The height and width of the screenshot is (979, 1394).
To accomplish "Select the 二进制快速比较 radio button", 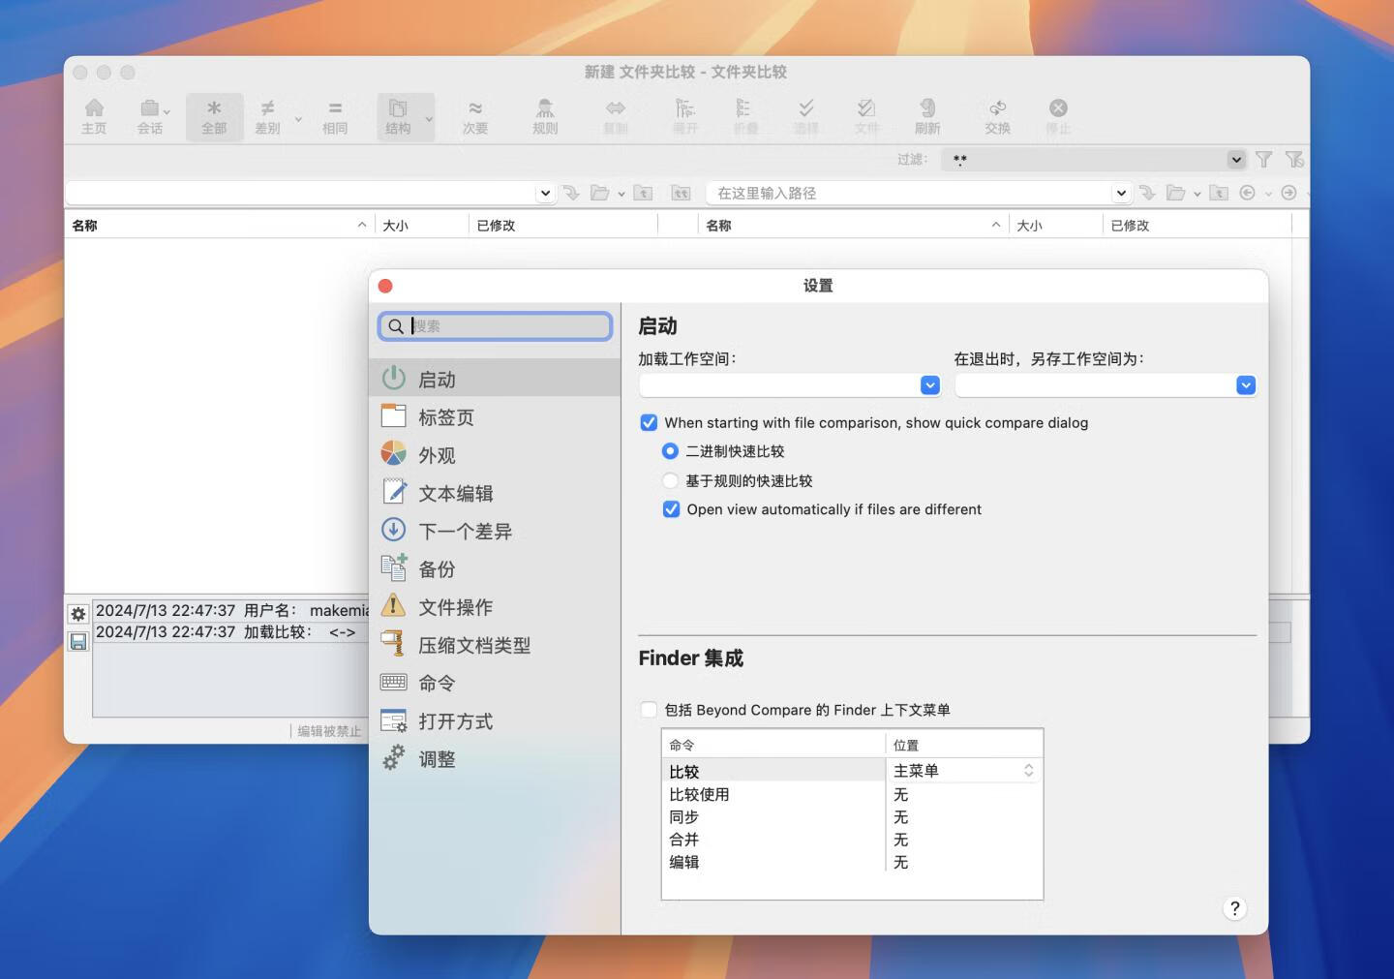I will click(x=670, y=451).
